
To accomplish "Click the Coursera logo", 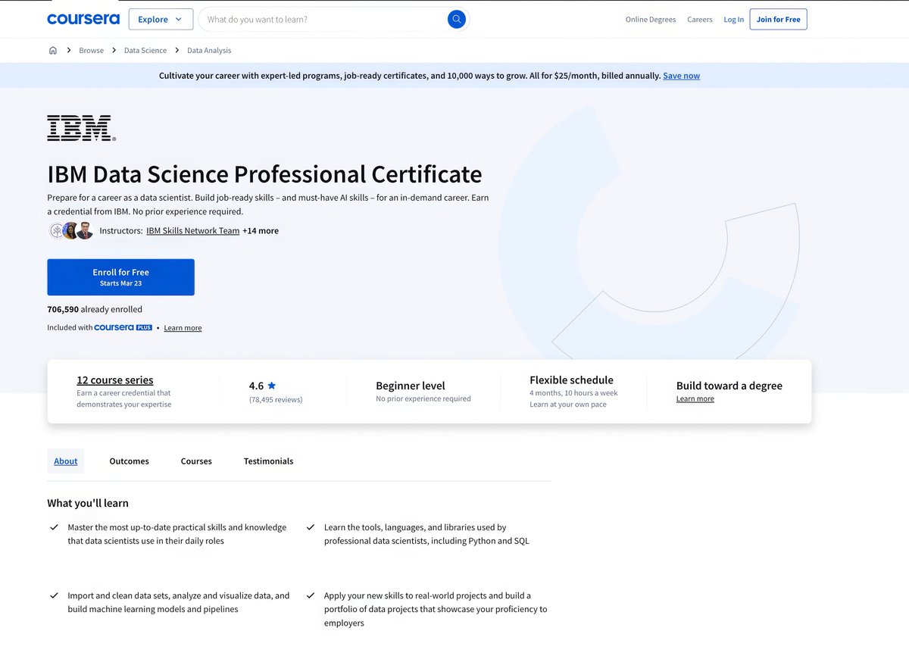I will [83, 19].
